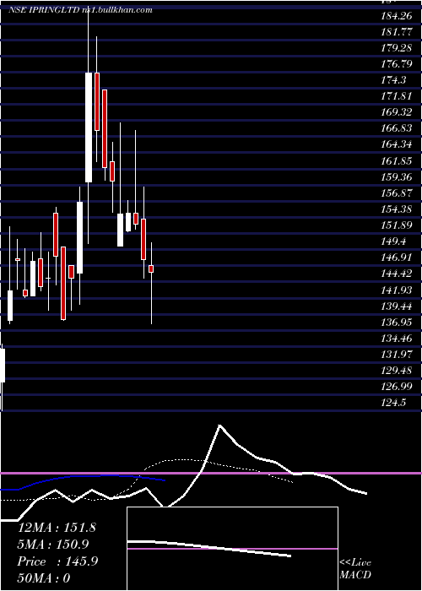
Task: Click the Price : 145.9 readout
Action: (x=57, y=561)
